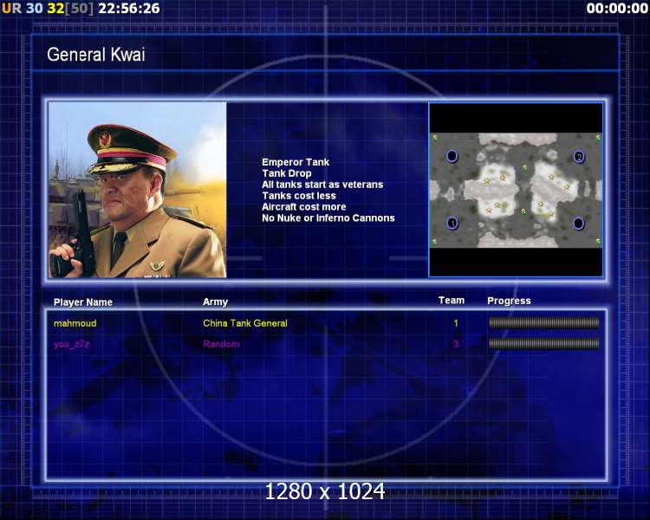
Task: Click you_z7z's loading progress bar
Action: [544, 343]
